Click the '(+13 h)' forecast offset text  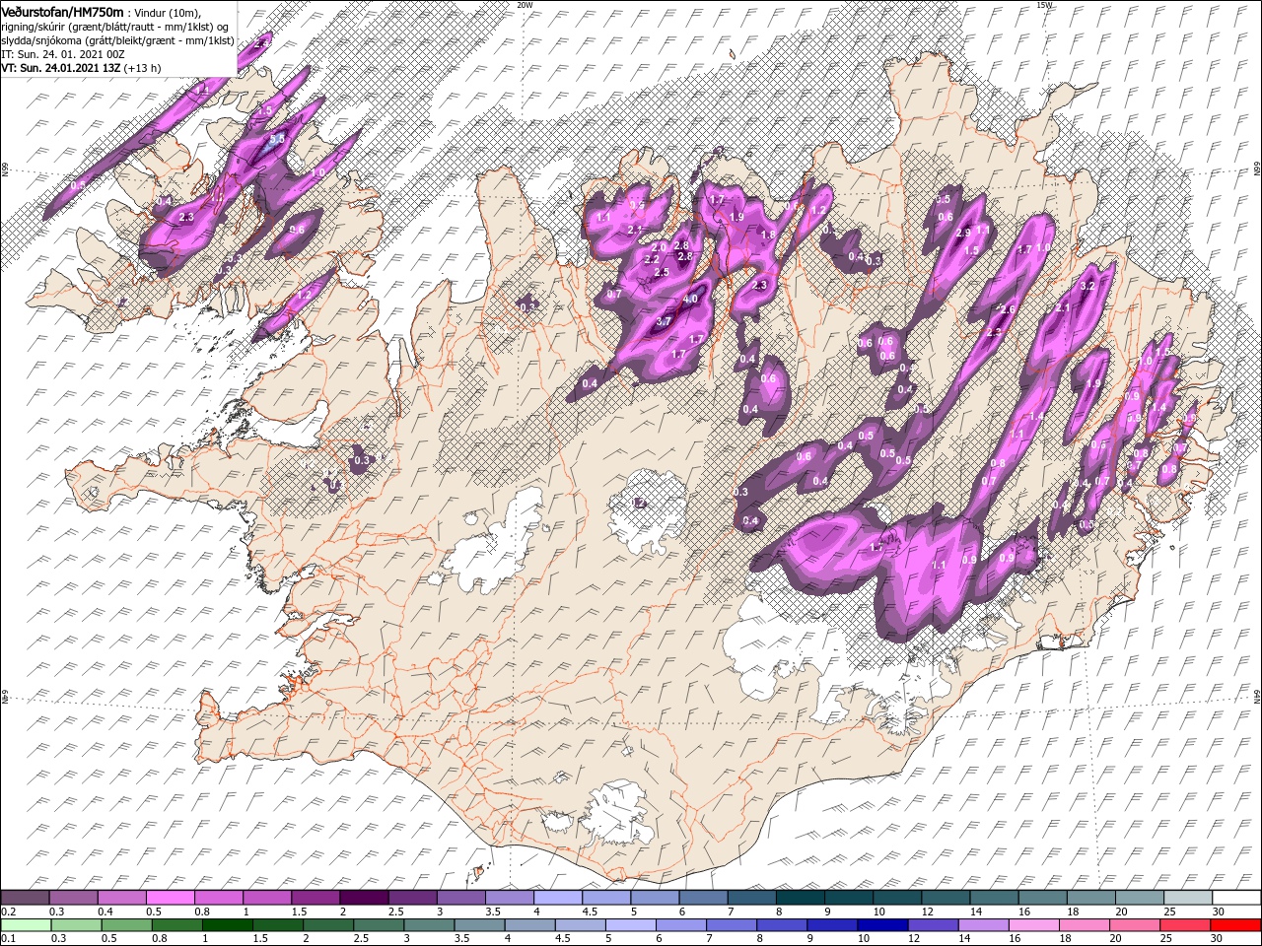tap(143, 68)
